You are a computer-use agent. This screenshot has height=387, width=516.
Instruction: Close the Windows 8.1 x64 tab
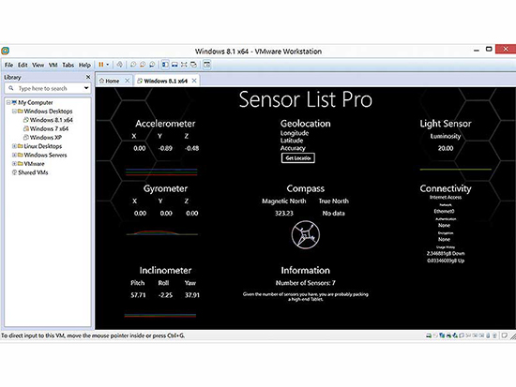194,81
